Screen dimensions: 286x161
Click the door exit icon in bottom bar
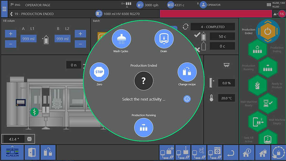tap(32, 152)
